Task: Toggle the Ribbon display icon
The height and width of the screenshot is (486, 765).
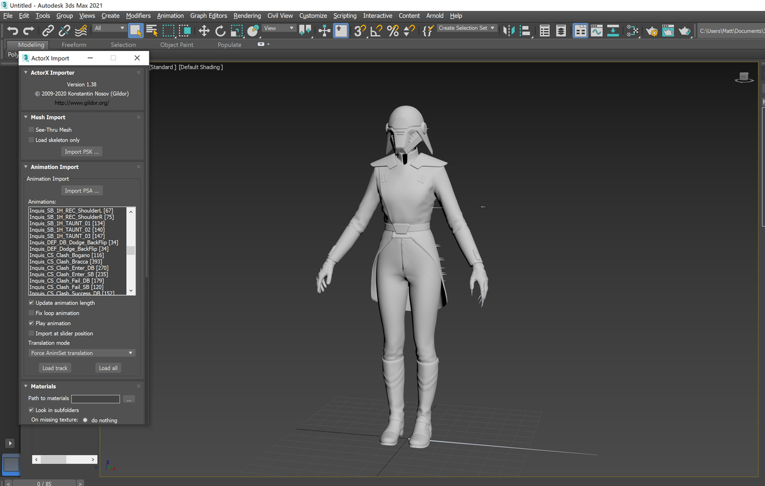Action: pyautogui.click(x=581, y=30)
